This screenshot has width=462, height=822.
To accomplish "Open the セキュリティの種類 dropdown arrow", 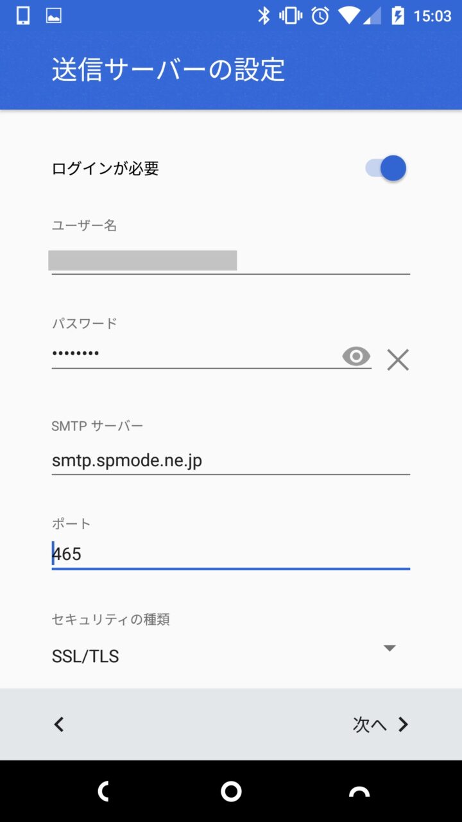I will click(389, 648).
